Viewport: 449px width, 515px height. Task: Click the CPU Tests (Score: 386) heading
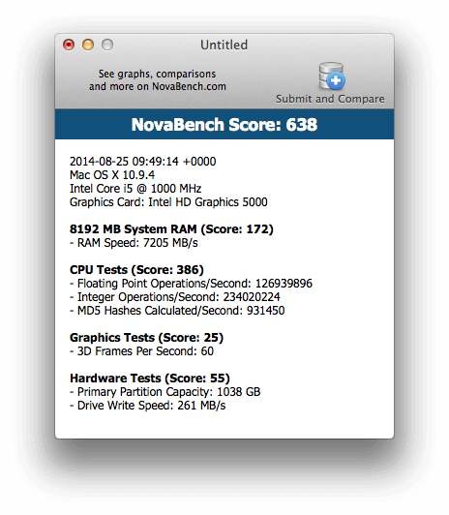tap(136, 270)
